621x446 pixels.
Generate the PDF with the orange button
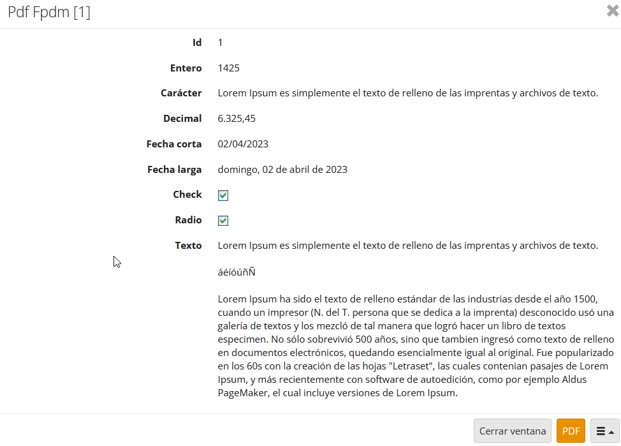(x=571, y=431)
